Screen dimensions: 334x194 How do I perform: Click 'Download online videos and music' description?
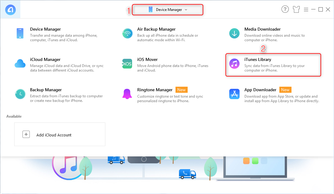[x=274, y=38]
